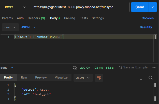
Task: Open the Cookies link
Action: click(x=148, y=18)
